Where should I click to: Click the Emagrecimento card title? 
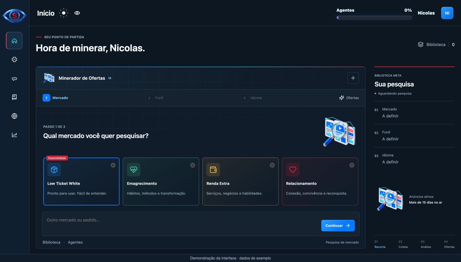(x=142, y=183)
